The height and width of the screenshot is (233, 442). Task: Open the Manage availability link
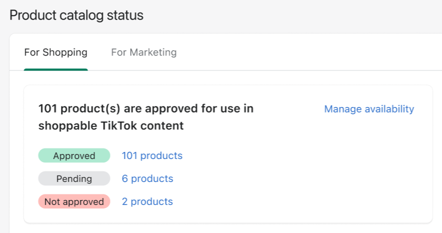click(x=369, y=109)
